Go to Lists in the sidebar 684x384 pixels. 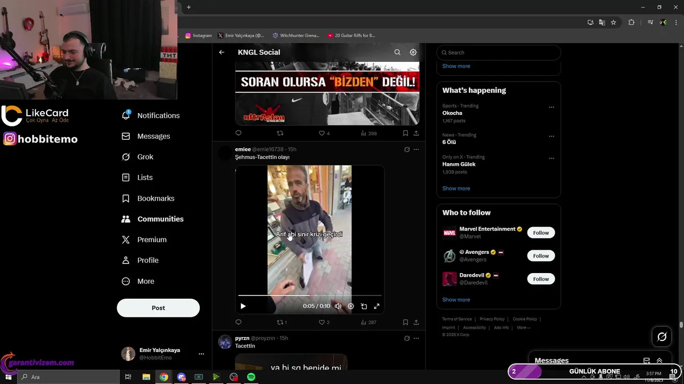(137, 178)
